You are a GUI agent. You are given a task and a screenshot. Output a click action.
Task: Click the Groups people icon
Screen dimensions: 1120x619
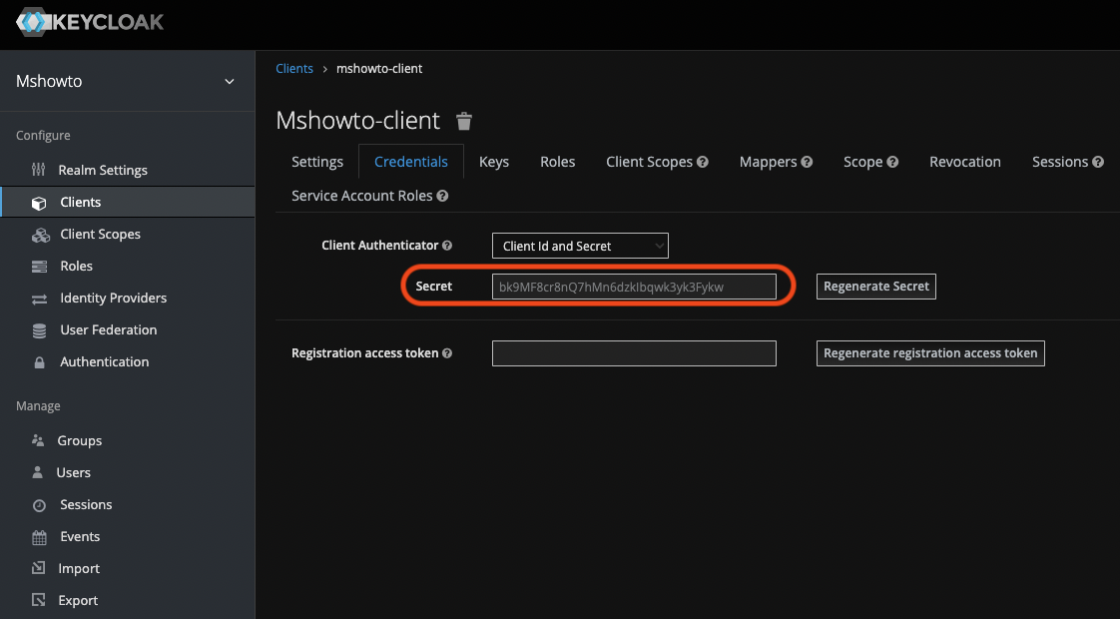(38, 440)
